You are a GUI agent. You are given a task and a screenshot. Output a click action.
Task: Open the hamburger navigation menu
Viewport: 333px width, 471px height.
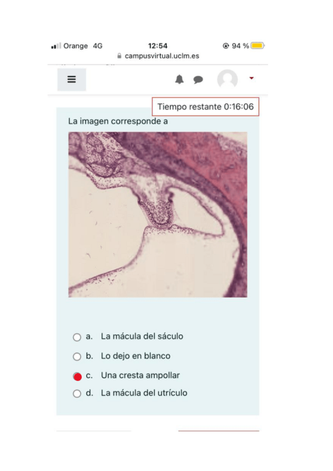click(72, 79)
